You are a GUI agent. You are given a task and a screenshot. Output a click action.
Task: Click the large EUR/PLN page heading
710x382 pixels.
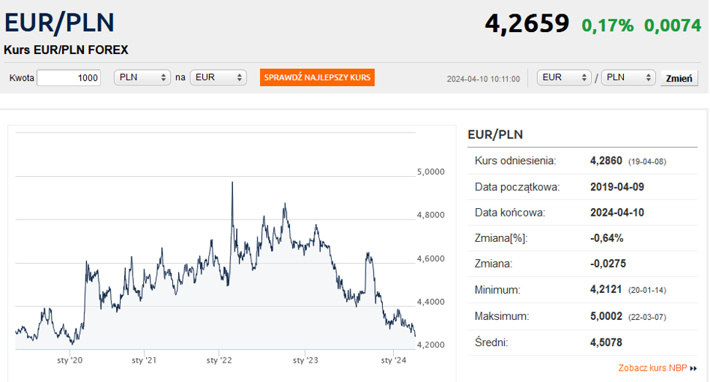tap(59, 22)
